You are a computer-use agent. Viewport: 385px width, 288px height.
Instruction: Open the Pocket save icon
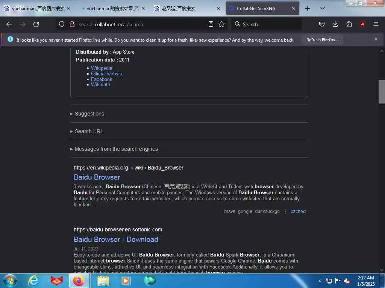tap(322, 24)
